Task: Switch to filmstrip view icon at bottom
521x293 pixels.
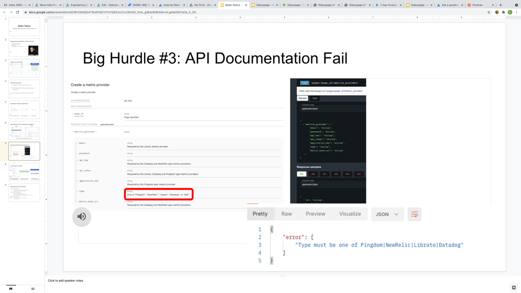Action: point(11,289)
